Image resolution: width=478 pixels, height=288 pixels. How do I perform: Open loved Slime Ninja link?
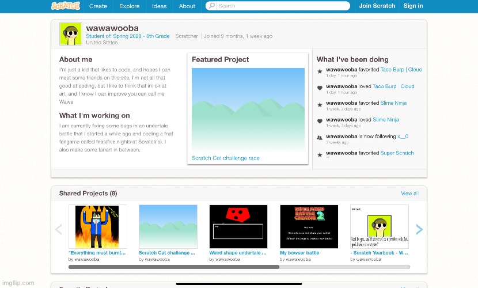(x=386, y=119)
